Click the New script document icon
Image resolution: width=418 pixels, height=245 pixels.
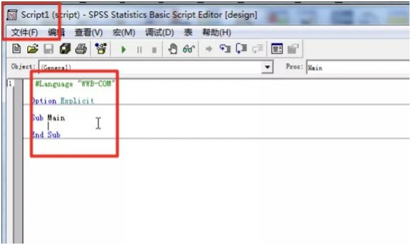16,49
